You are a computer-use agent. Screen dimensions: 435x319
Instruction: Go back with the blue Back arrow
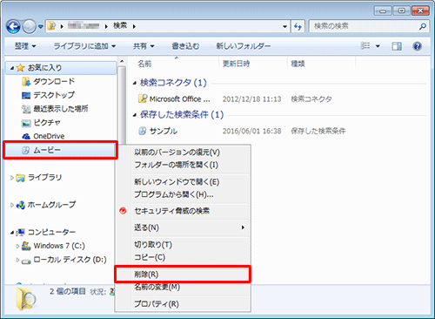(13, 26)
